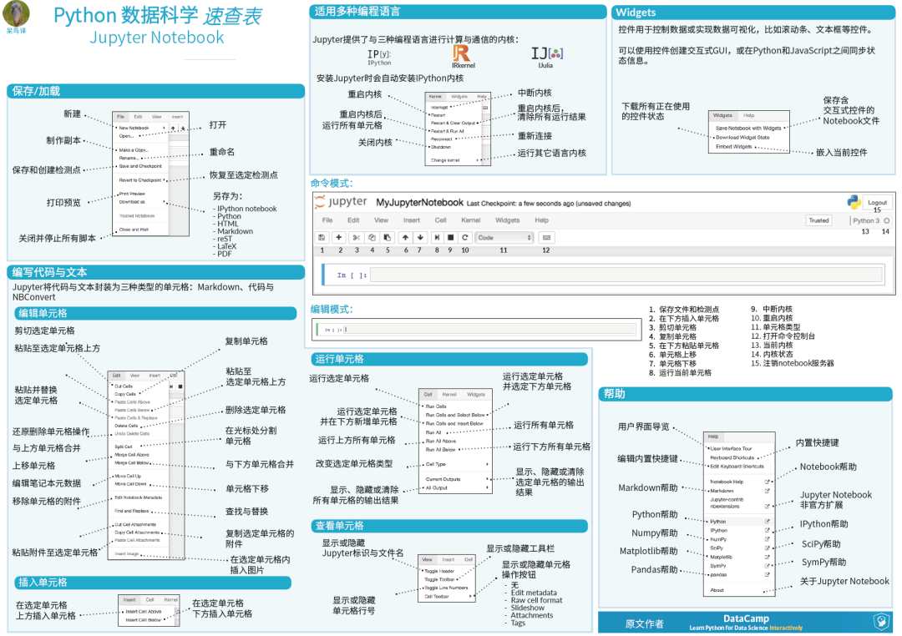Move the cell down with the down-arrow icon
The width and height of the screenshot is (902, 636).
click(x=420, y=238)
